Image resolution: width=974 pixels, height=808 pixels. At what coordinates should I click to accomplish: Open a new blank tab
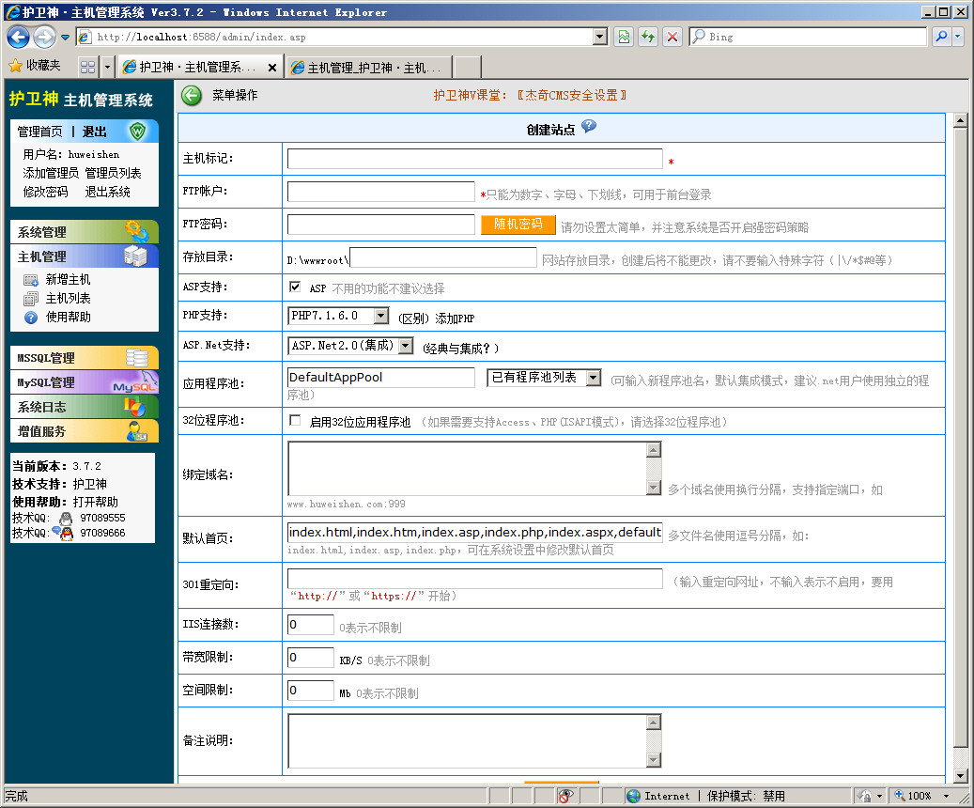[x=467, y=67]
